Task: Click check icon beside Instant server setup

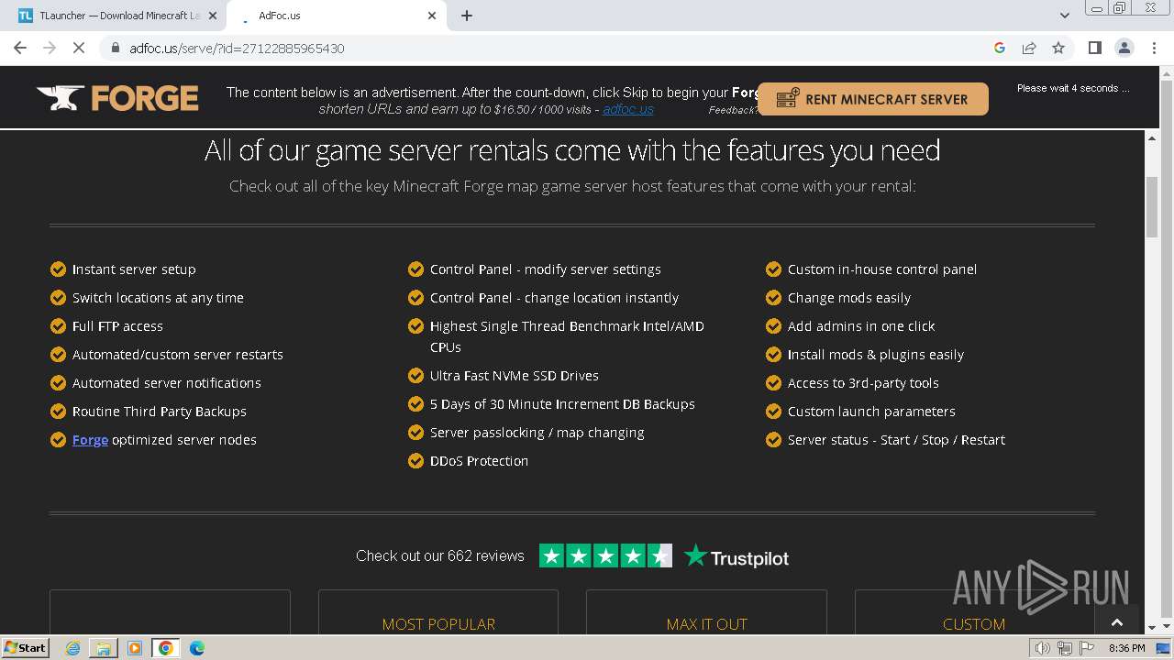Action: click(58, 269)
